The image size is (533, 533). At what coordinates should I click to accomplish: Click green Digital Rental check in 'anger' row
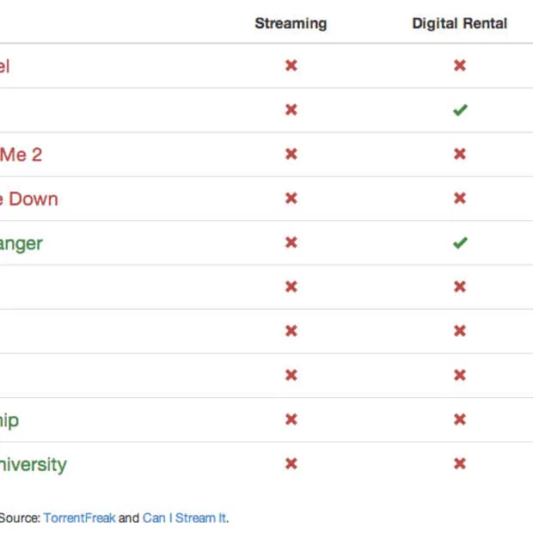click(460, 242)
